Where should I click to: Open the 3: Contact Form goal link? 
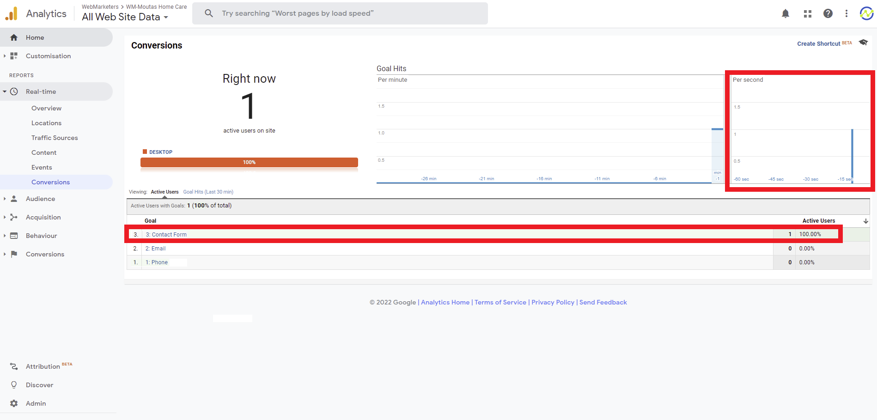(166, 235)
